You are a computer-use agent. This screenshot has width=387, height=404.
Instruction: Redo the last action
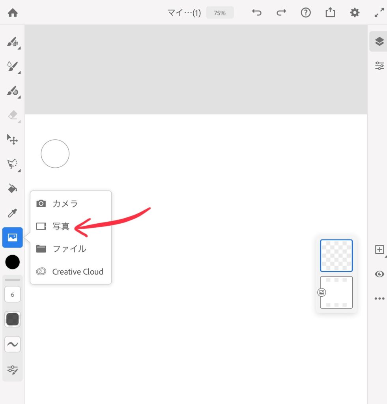281,12
